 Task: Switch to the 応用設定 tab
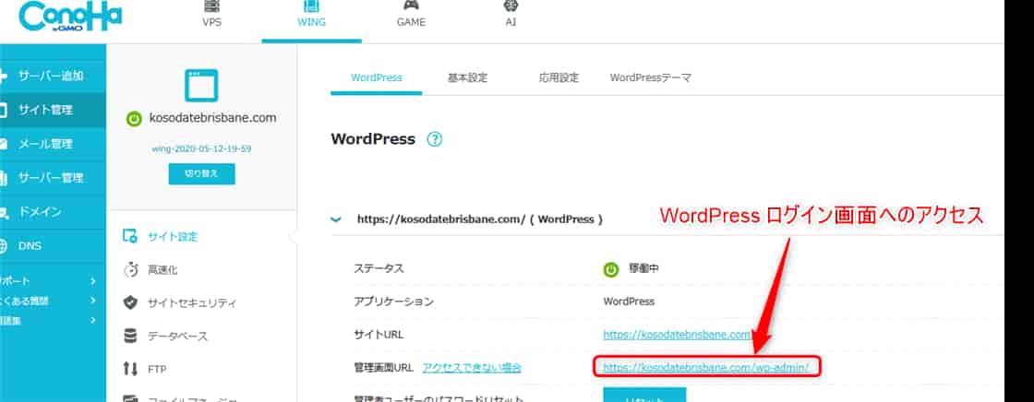(559, 77)
